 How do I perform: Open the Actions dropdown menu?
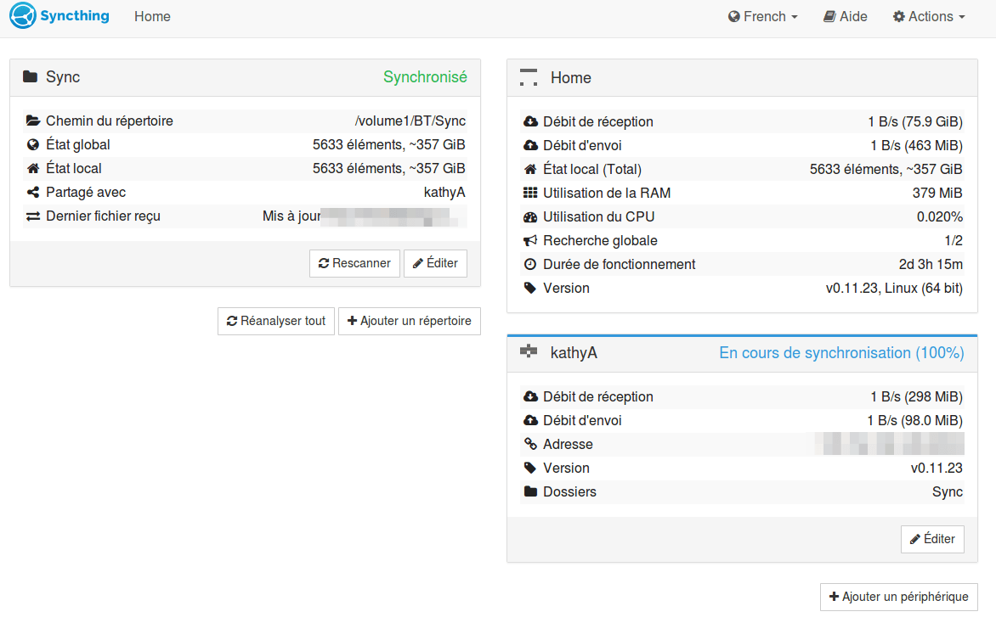930,16
